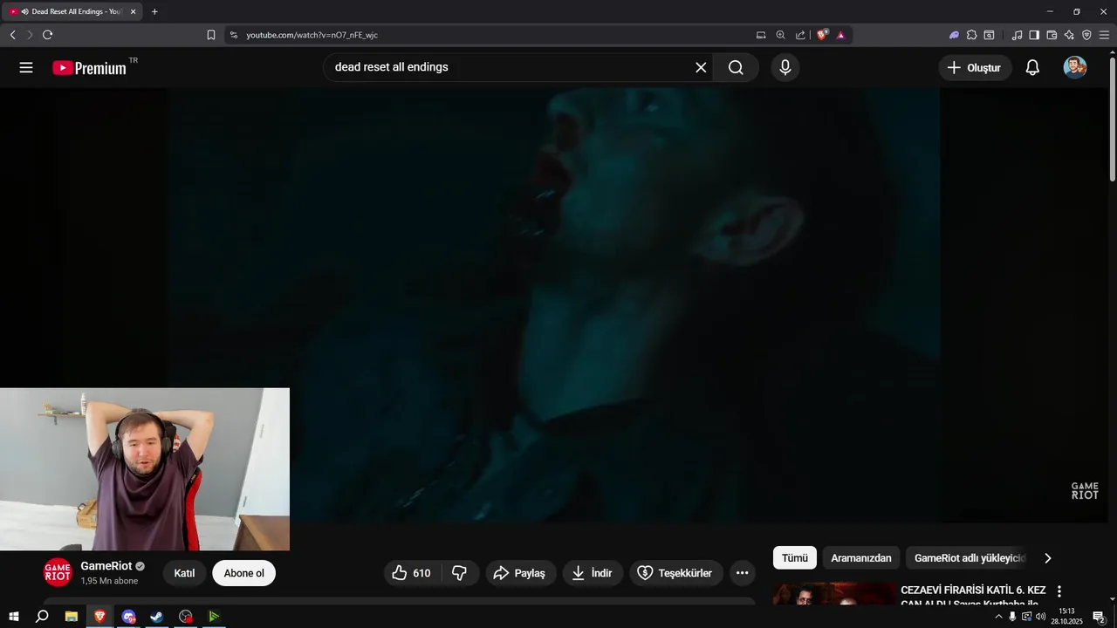Open Windows taskbar search
1117x628 pixels.
click(x=42, y=617)
